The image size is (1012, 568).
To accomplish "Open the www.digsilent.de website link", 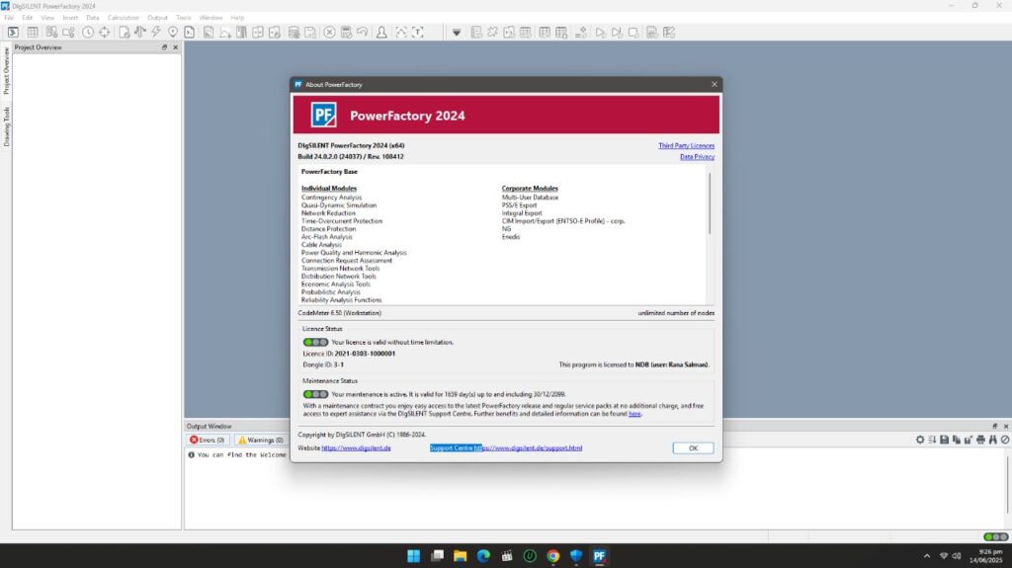I will pos(356,447).
